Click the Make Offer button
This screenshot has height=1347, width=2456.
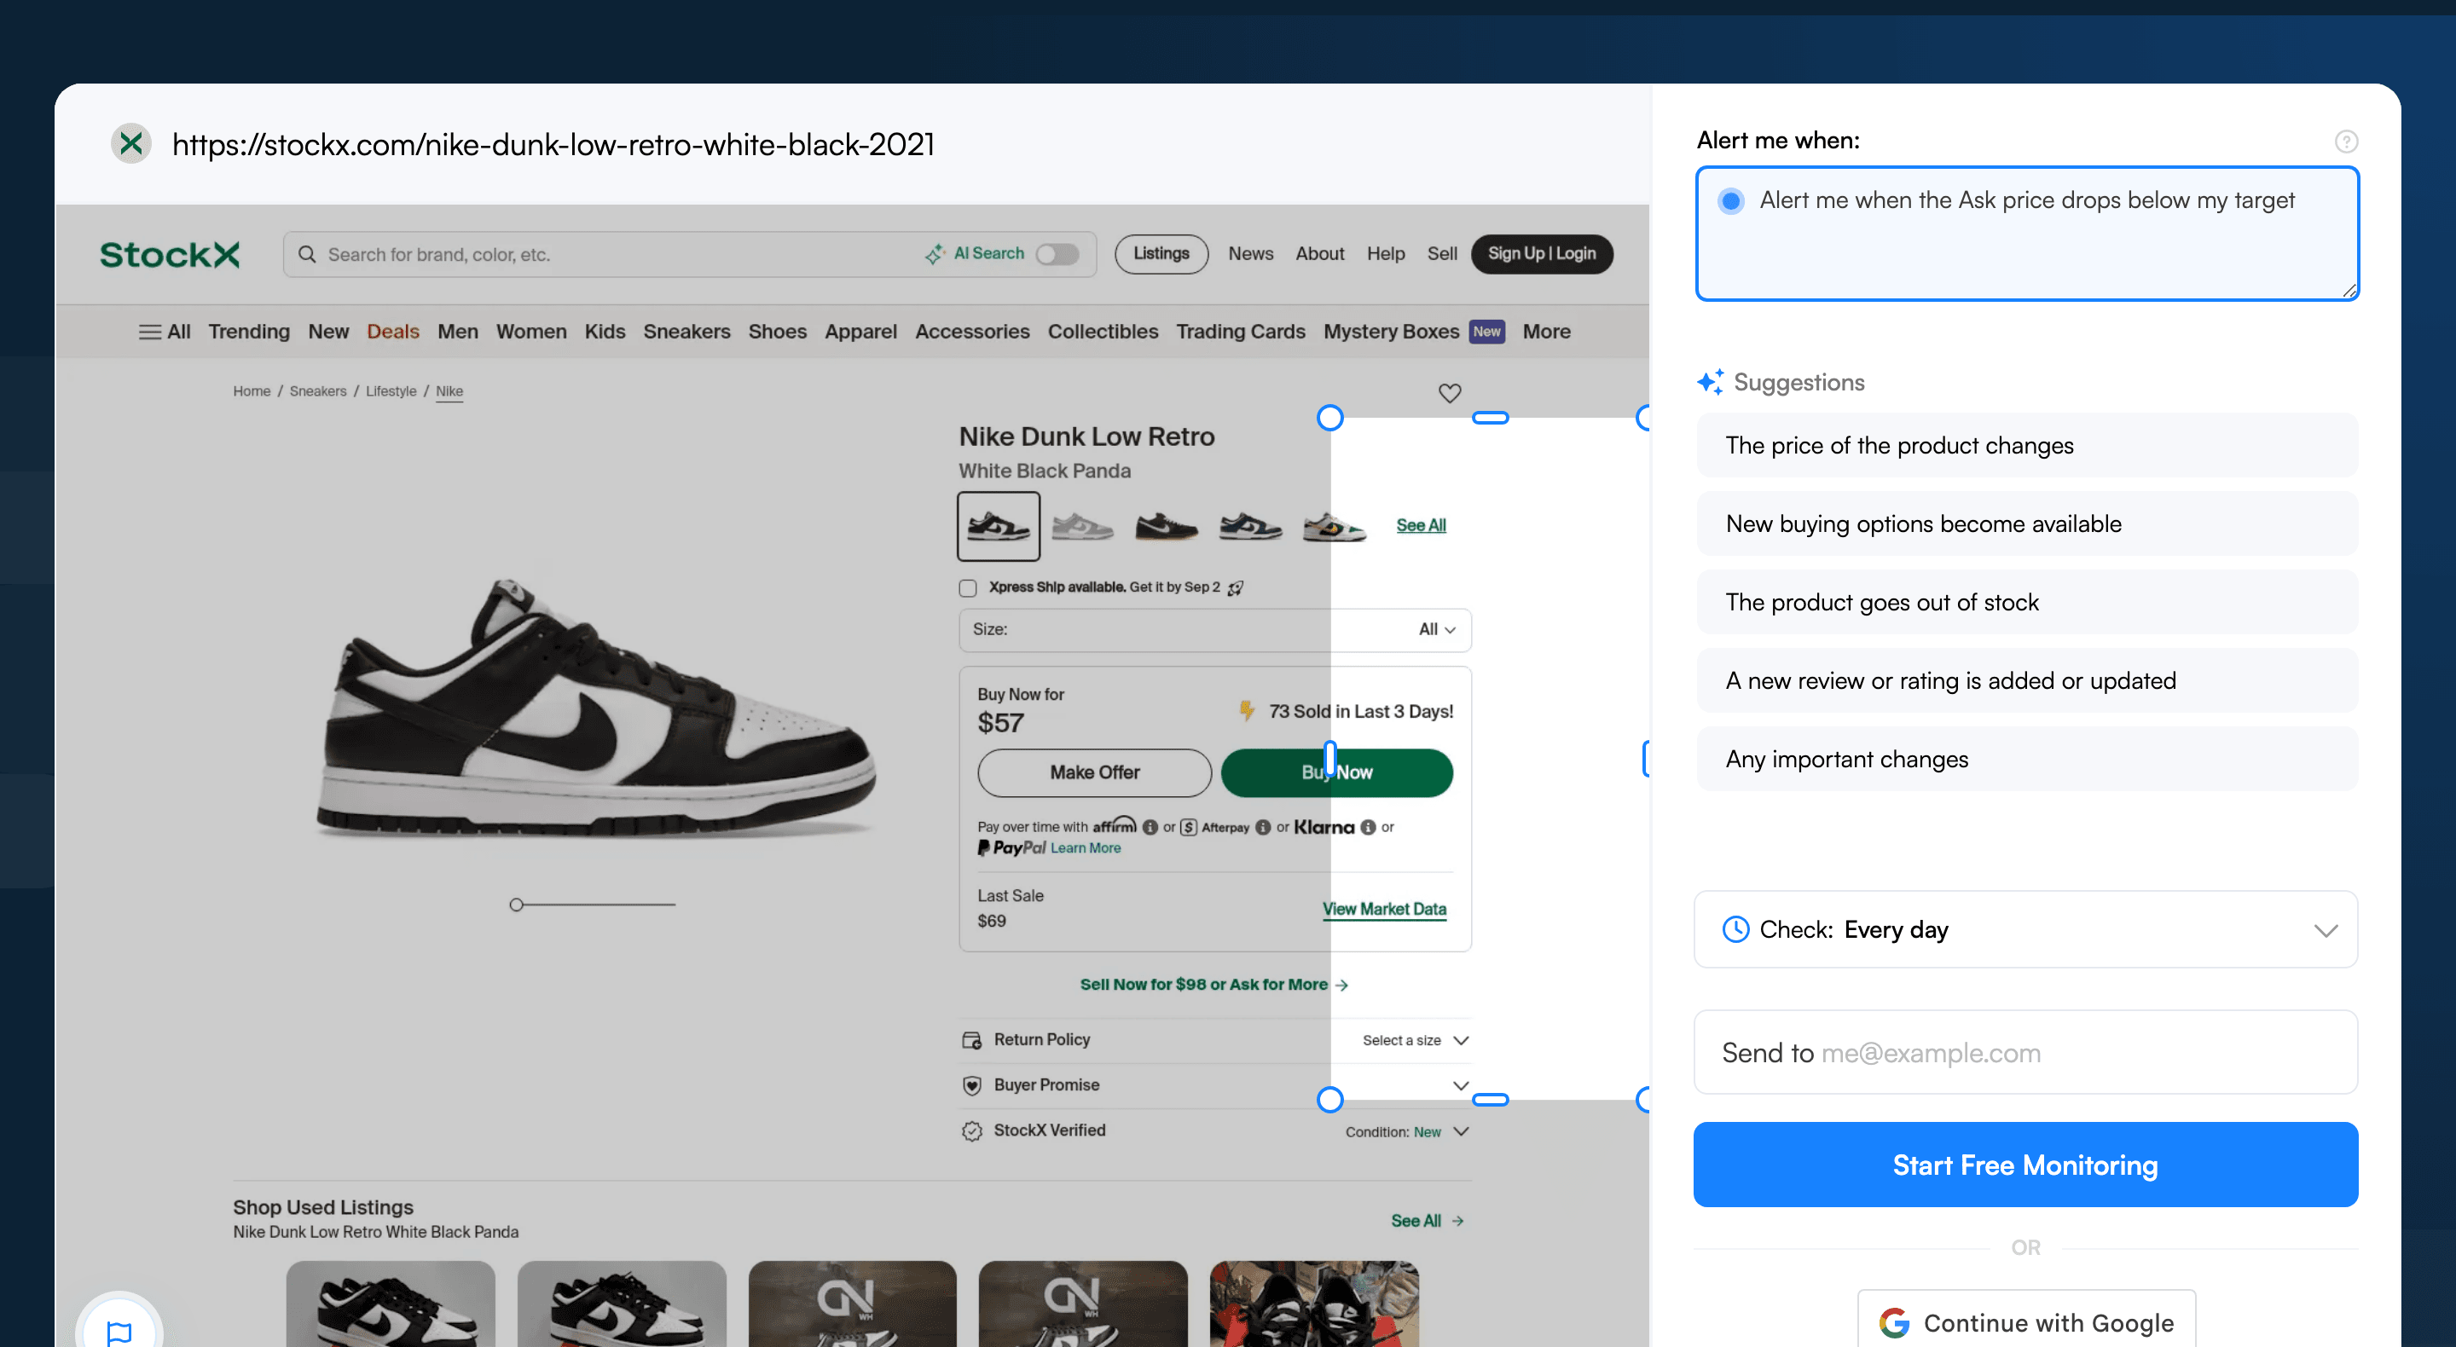1094,773
